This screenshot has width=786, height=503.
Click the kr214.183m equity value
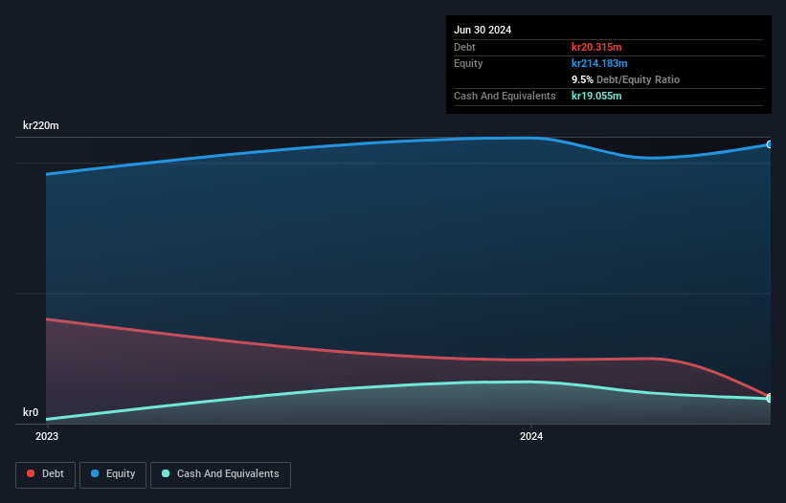pos(599,63)
